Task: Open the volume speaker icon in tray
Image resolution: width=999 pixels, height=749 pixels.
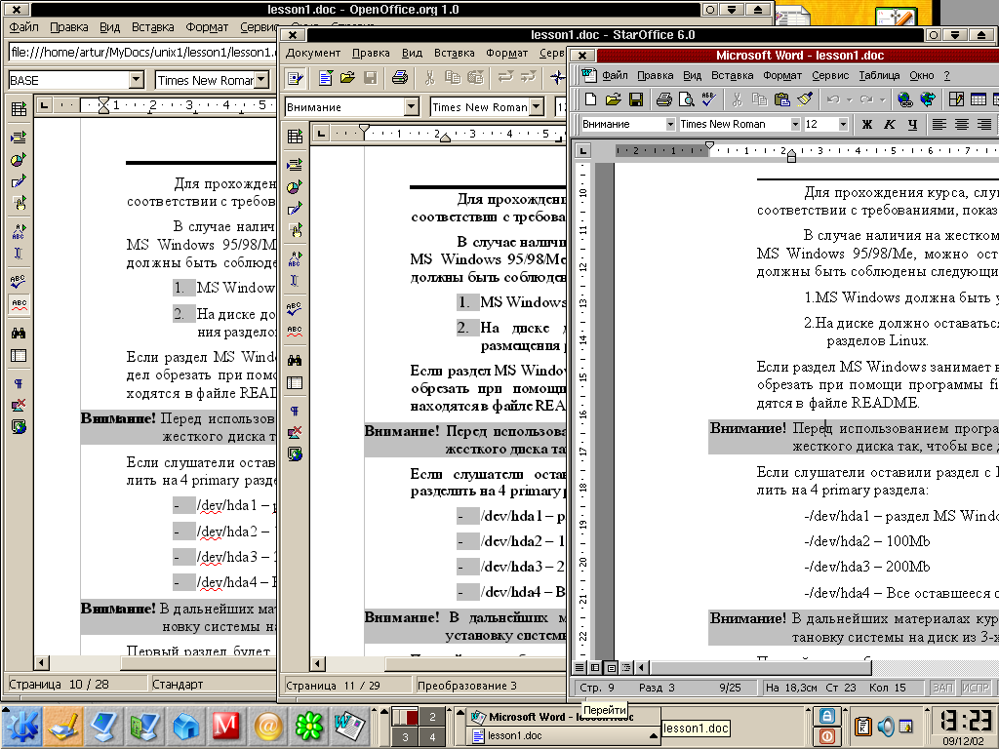Action: tap(886, 726)
